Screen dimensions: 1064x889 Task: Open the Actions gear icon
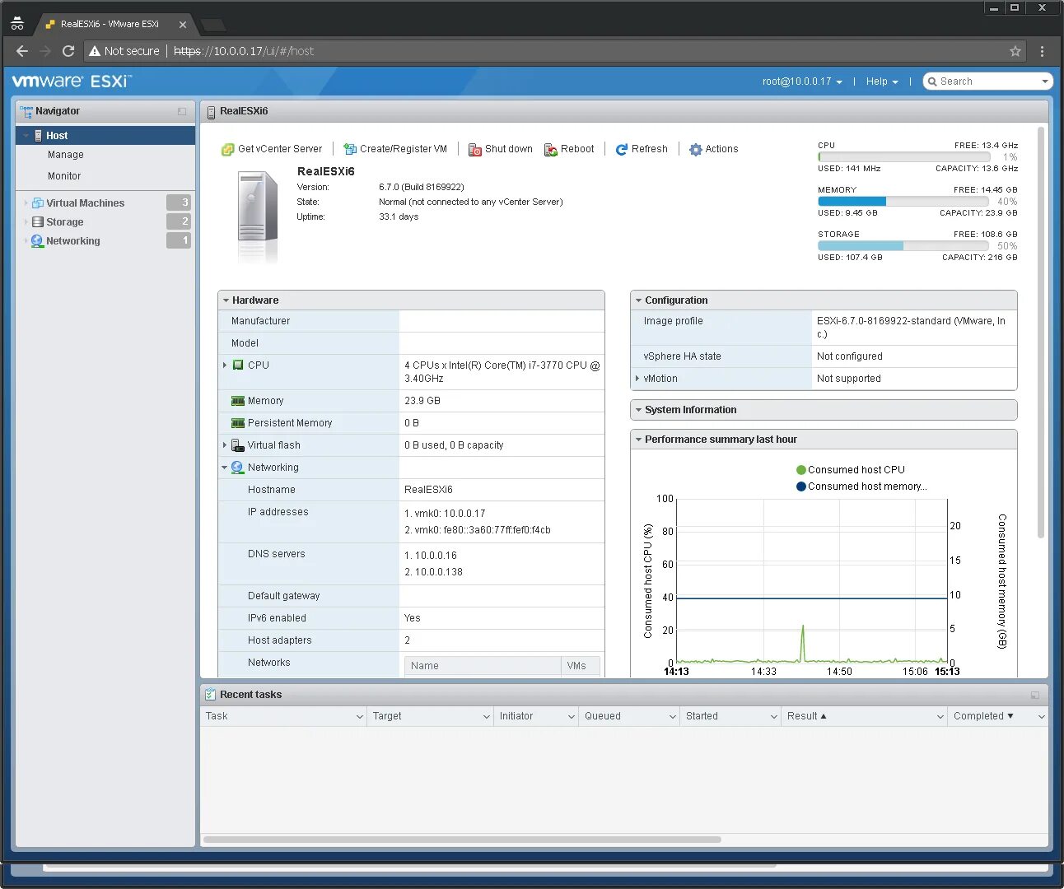coord(696,150)
